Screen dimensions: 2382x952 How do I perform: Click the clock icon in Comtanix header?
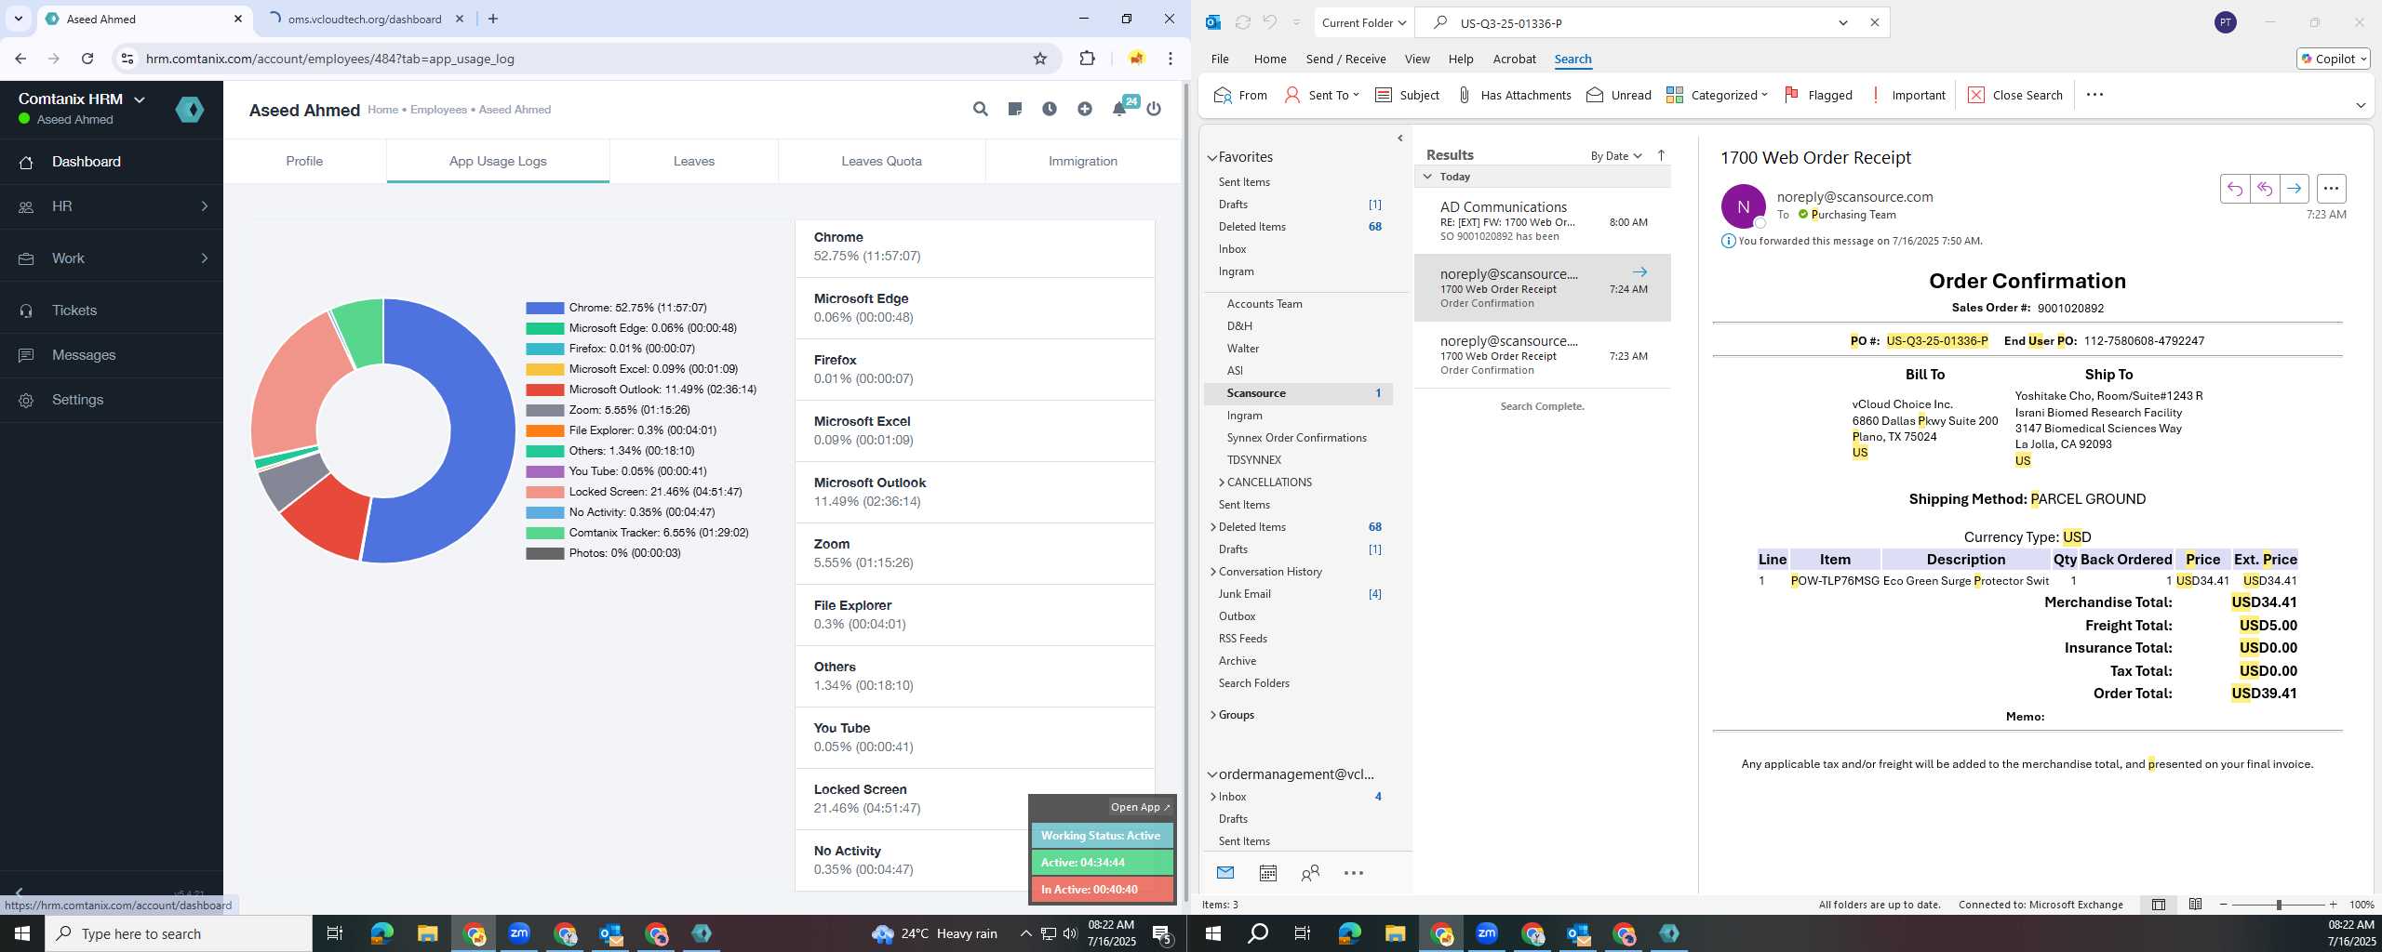click(x=1050, y=110)
